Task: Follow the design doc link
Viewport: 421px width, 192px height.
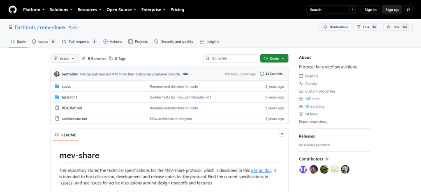Action: [x=261, y=170]
